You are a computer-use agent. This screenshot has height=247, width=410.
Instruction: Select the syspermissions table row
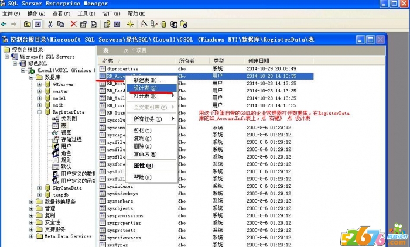pyautogui.click(x=206, y=215)
